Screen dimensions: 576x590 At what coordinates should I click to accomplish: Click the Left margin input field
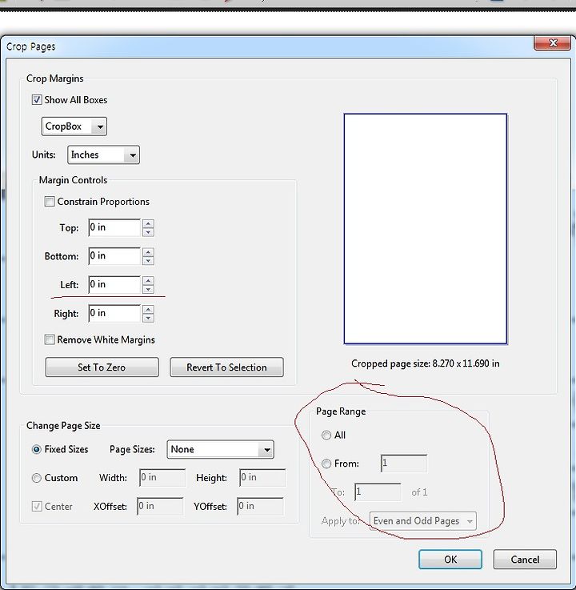tap(114, 285)
